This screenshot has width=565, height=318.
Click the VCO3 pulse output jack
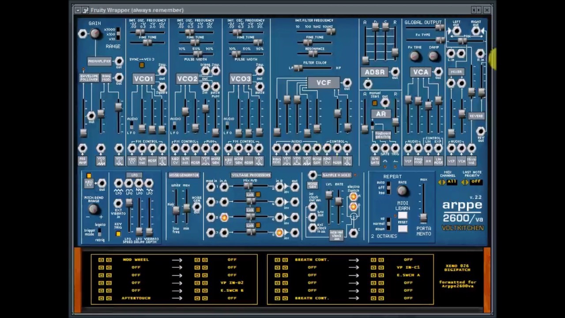pos(260,87)
